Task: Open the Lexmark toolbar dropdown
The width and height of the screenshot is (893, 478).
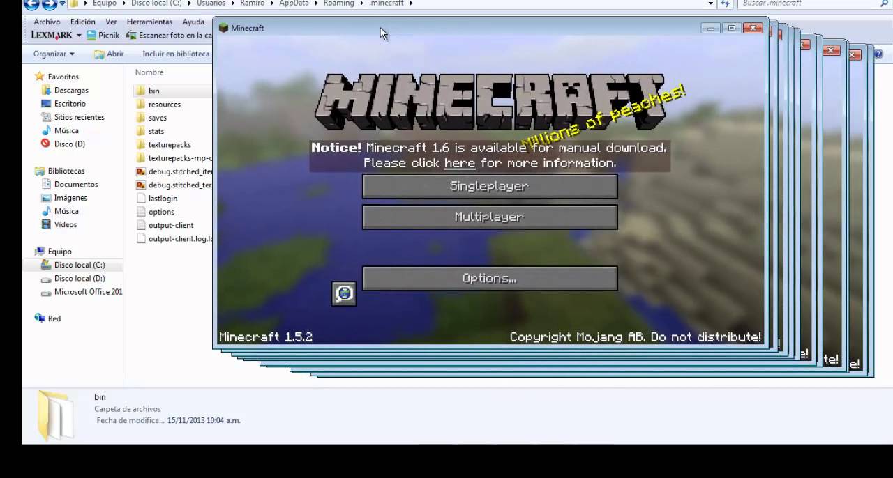Action: coord(78,35)
